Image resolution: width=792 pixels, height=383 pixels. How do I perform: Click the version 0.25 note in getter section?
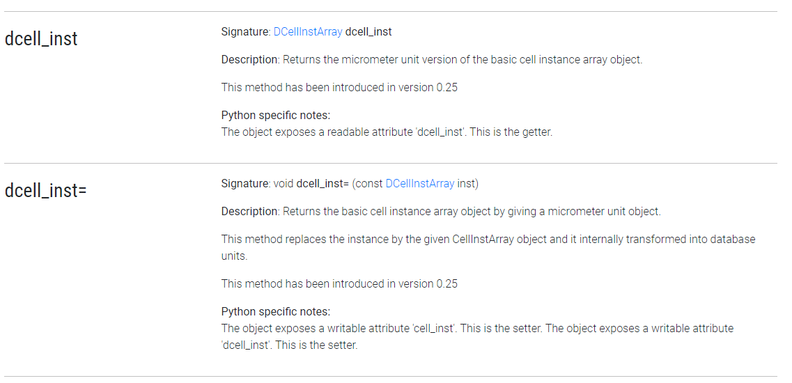click(x=339, y=88)
